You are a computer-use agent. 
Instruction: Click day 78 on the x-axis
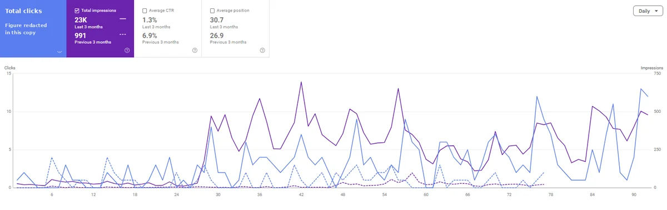point(551,194)
